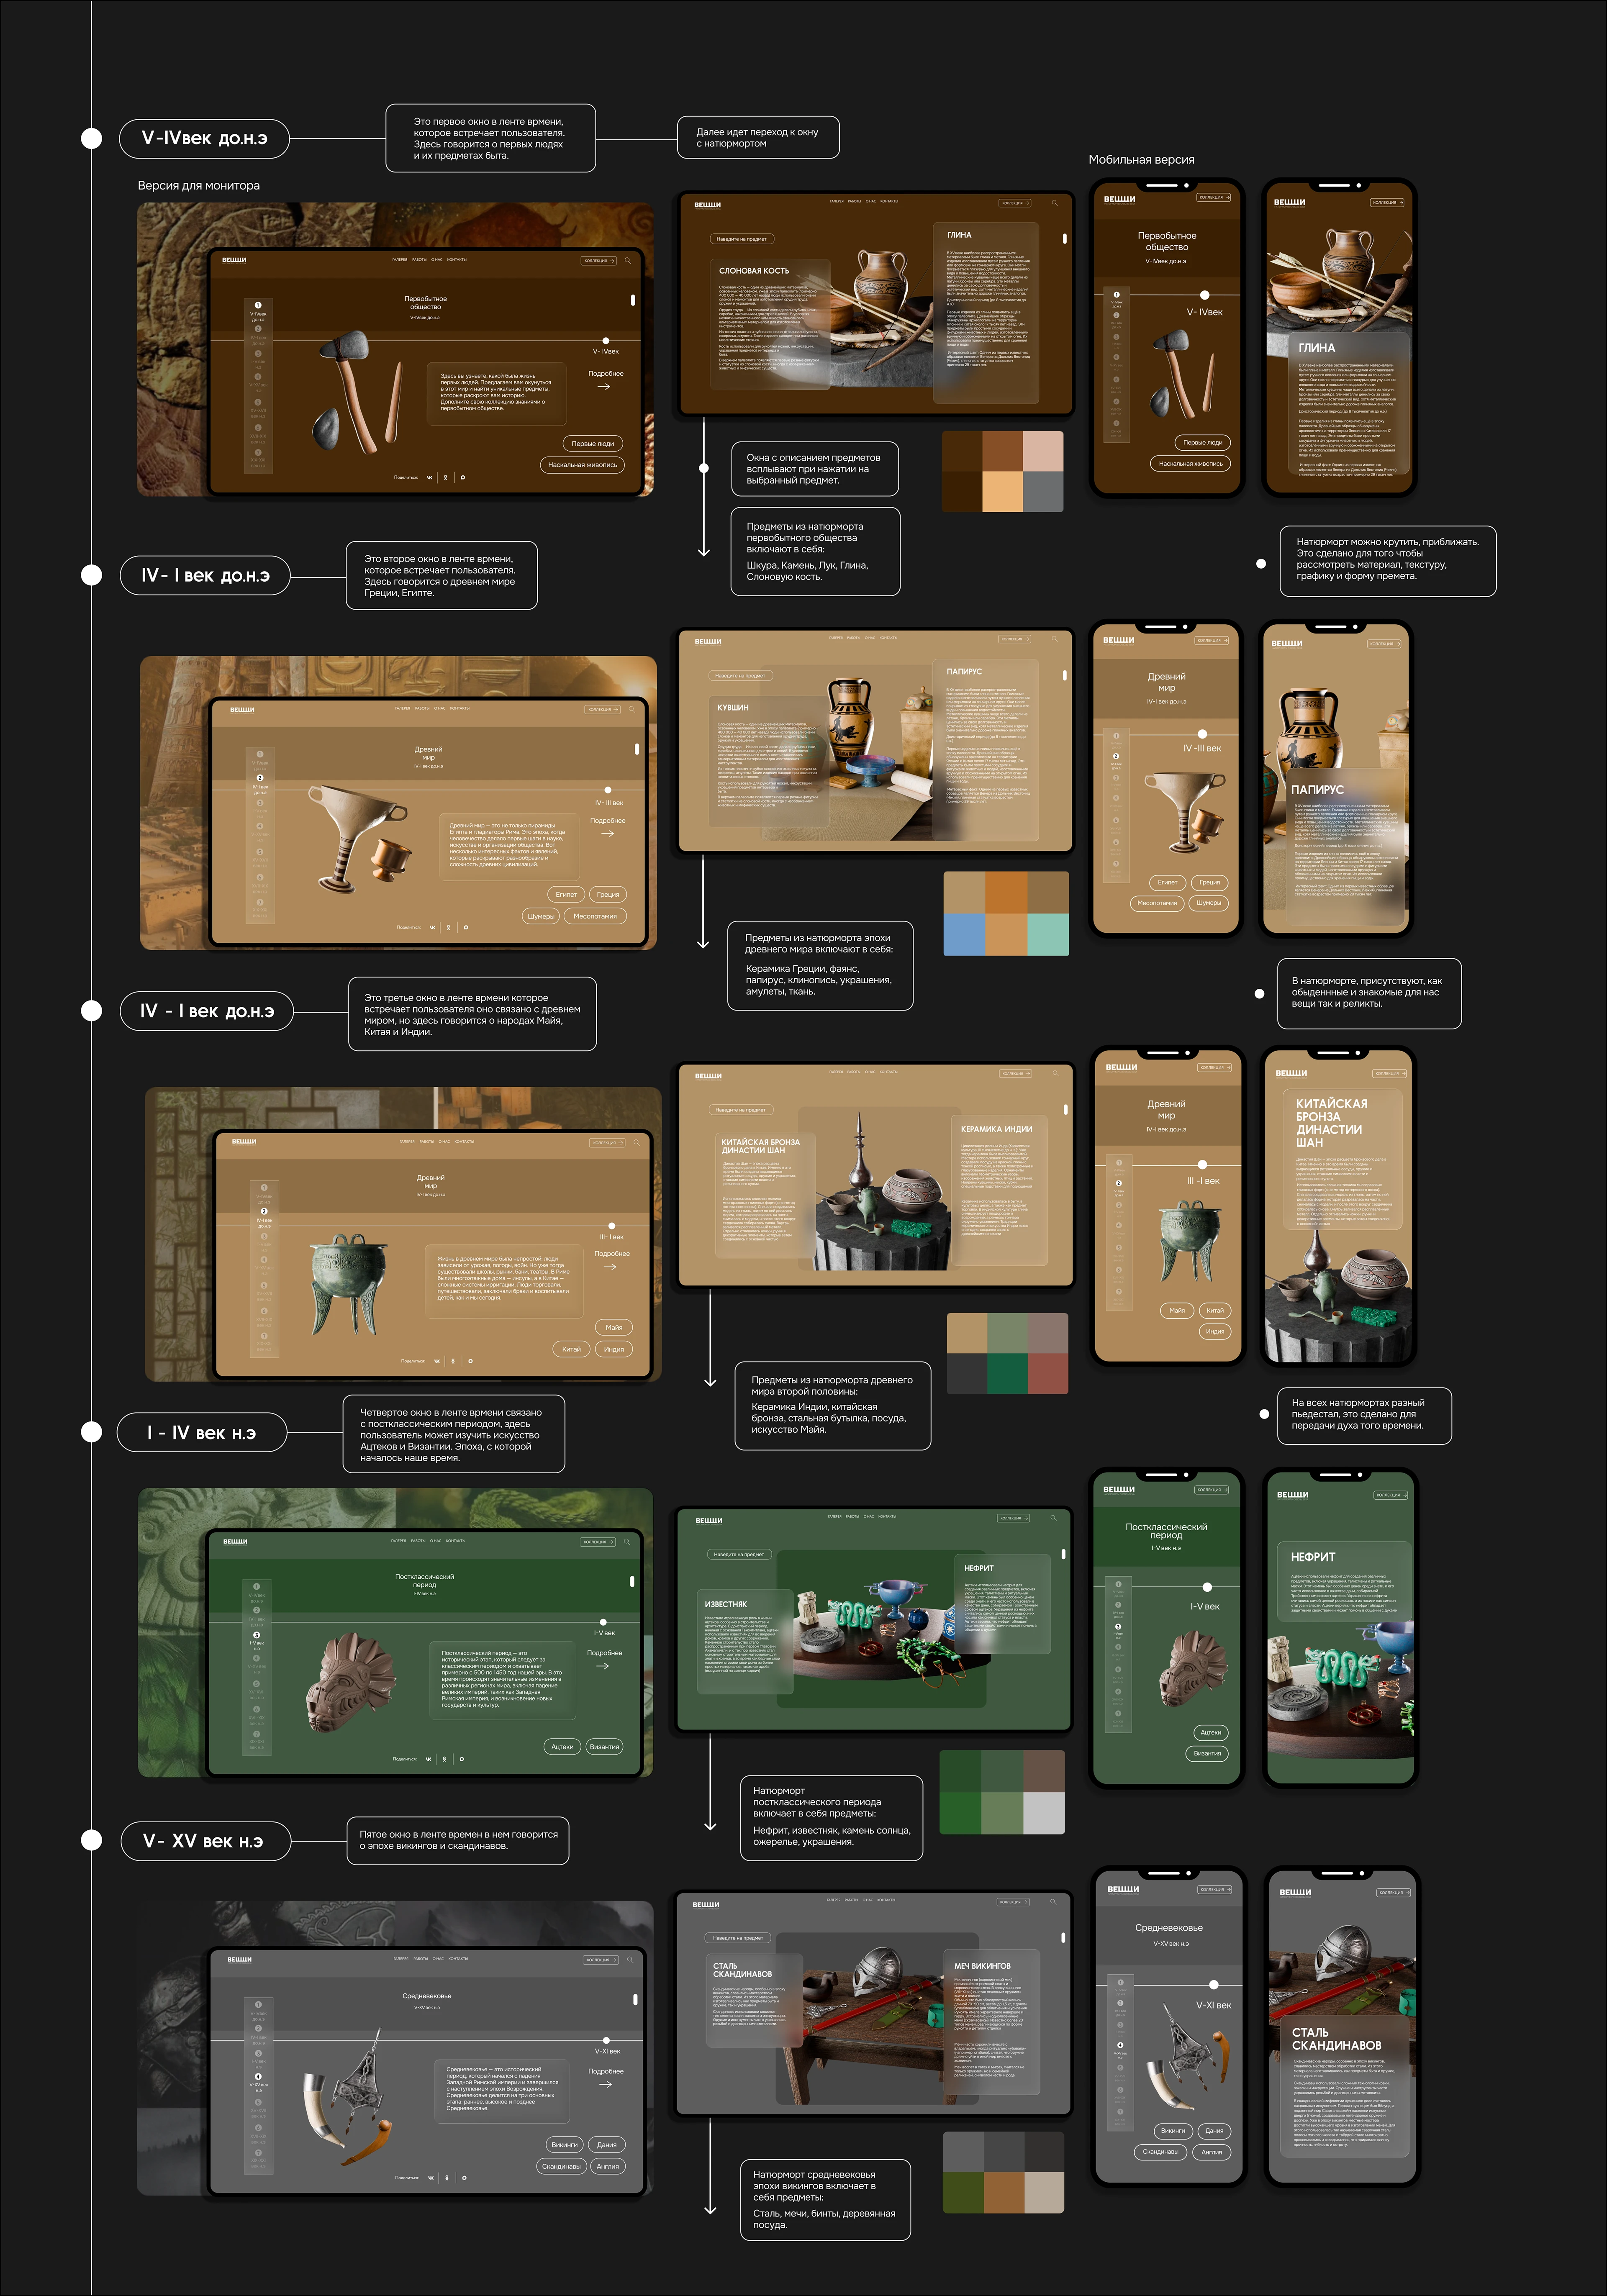Share via VK on Первобытное общество monitor
1607x2296 pixels.
tap(430, 477)
